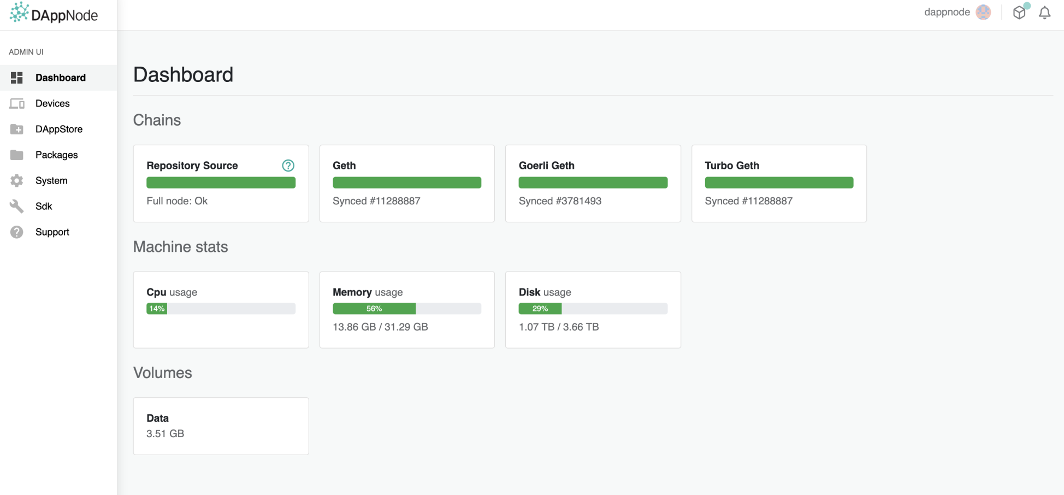The image size is (1064, 495).
Task: Open the chains cube icon in header
Action: point(1019,13)
